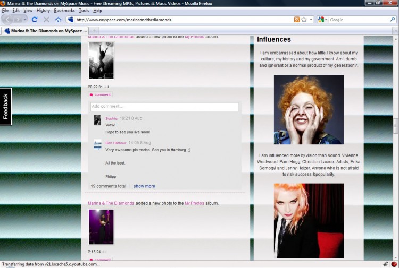Click the Stop loading X icon

pos(46,20)
